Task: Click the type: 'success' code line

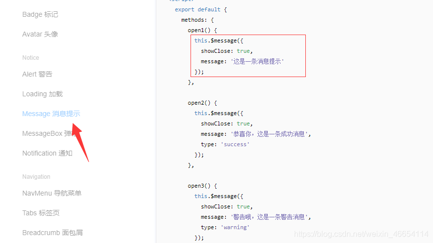Action: 225,144
